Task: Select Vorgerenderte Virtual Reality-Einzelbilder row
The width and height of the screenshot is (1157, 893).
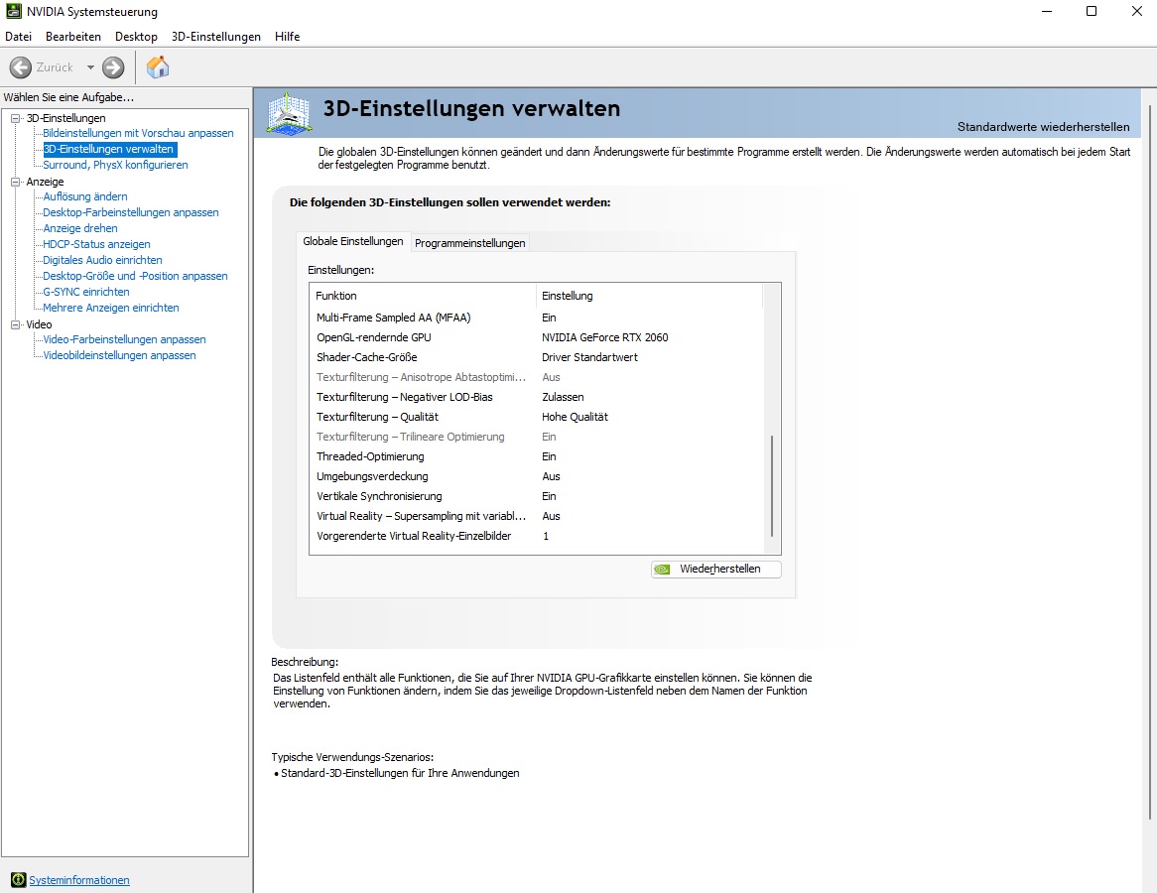Action: pyautogui.click(x=536, y=537)
